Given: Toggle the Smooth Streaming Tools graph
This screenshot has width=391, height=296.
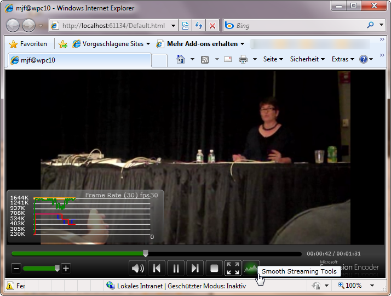Looking at the screenshot, I should point(251,269).
